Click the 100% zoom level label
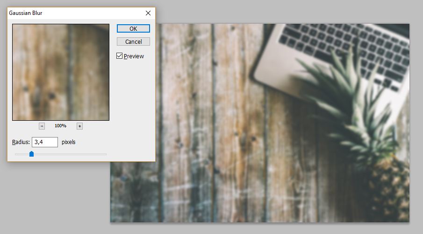The image size is (423, 234). tap(60, 126)
